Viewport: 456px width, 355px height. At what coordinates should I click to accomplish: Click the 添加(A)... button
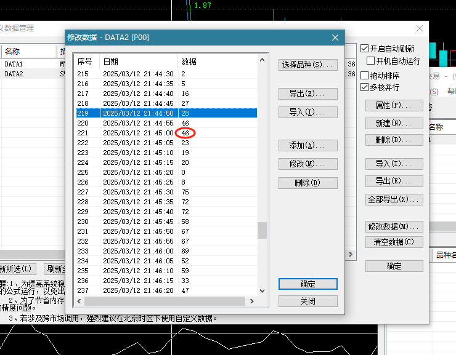point(308,145)
